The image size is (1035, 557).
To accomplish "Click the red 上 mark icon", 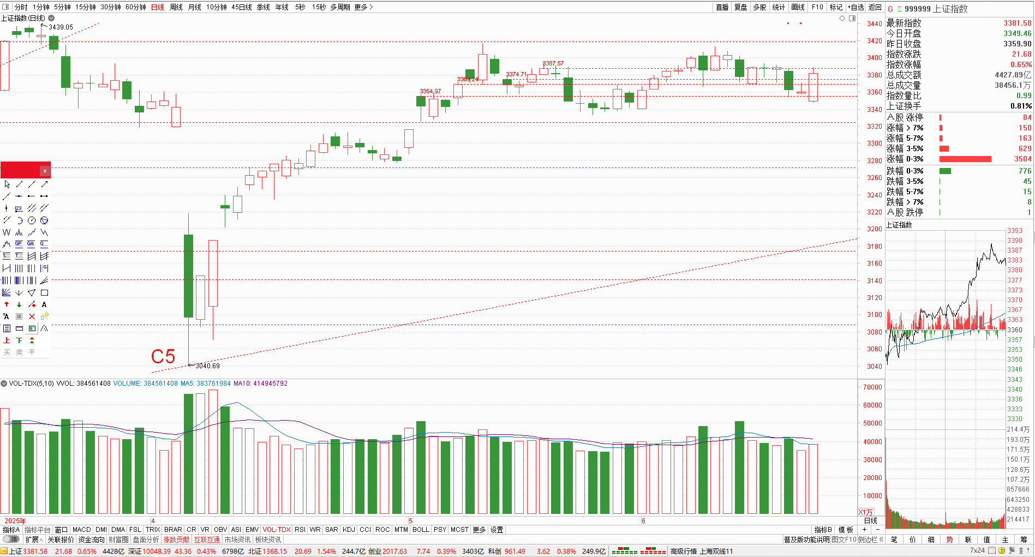I will [x=7, y=340].
